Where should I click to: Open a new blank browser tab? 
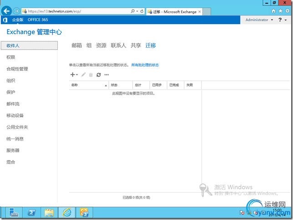point(207,11)
